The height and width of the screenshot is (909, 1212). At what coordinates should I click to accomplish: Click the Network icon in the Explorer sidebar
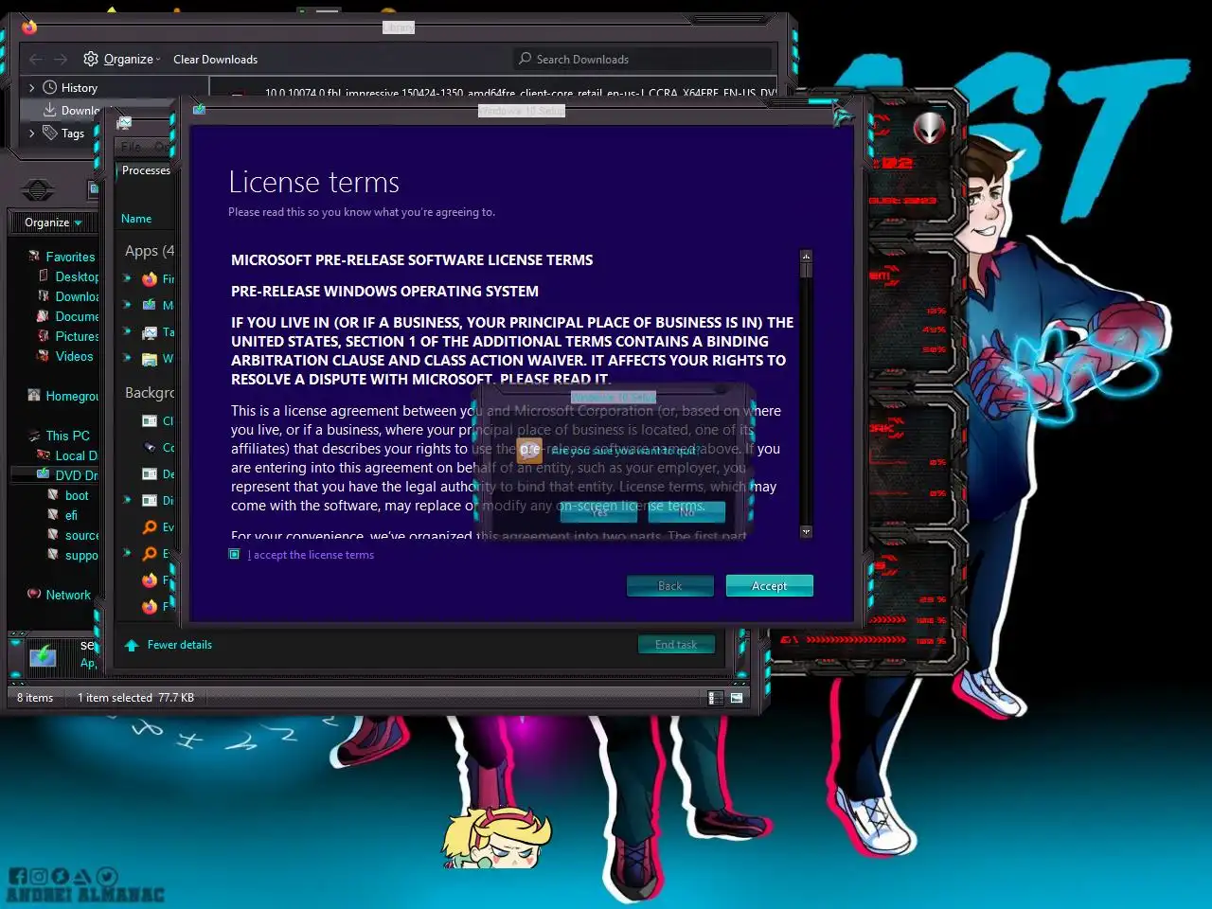(34, 595)
